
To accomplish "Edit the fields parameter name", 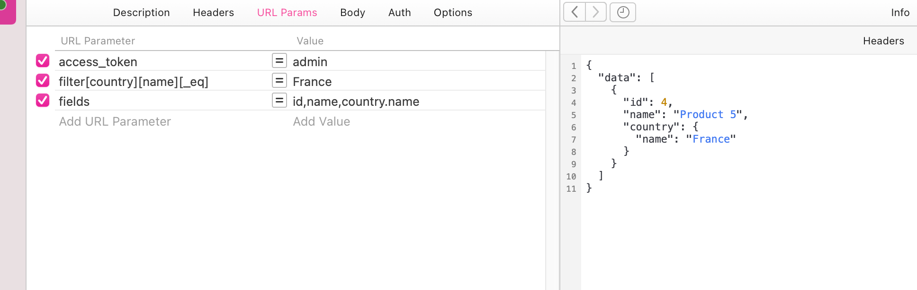I will (163, 102).
